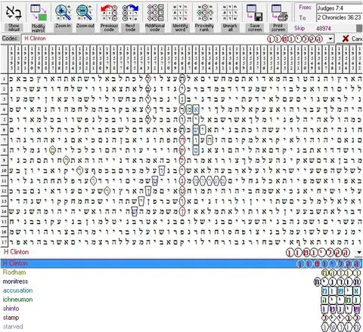Click row number 4 of the matrix
Viewport: 363px width, 332px height.
[x=4, y=109]
